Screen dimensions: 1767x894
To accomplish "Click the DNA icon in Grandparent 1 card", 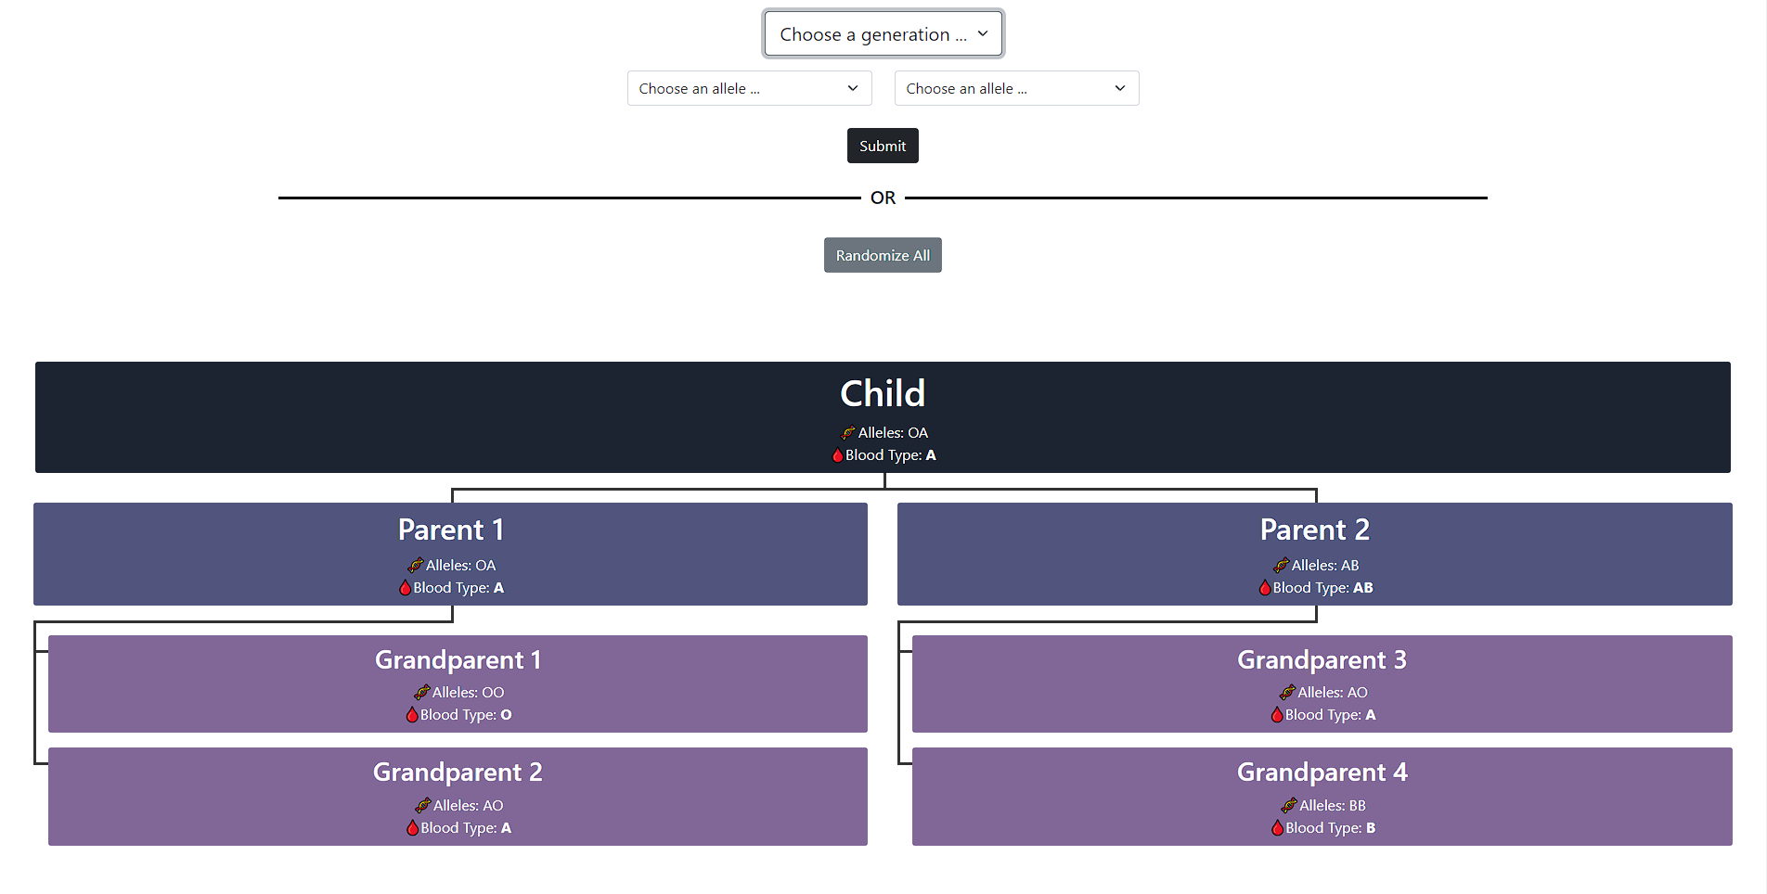I will 421,693.
